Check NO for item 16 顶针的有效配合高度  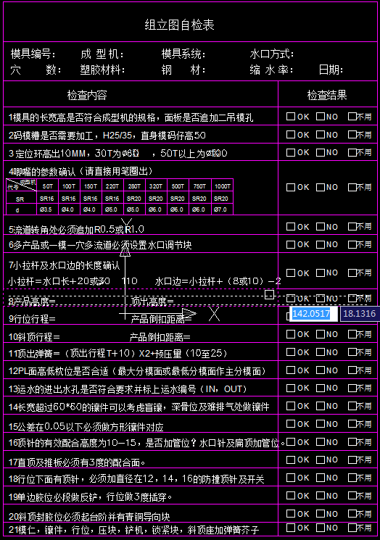320,442
